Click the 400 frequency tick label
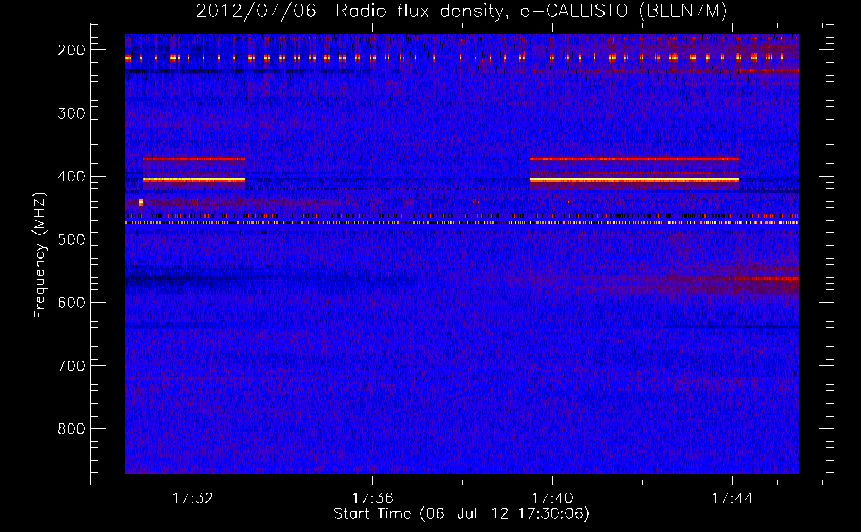The width and height of the screenshot is (861, 532). (x=71, y=177)
